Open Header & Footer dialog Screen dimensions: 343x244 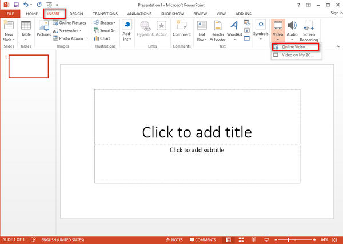(x=217, y=31)
